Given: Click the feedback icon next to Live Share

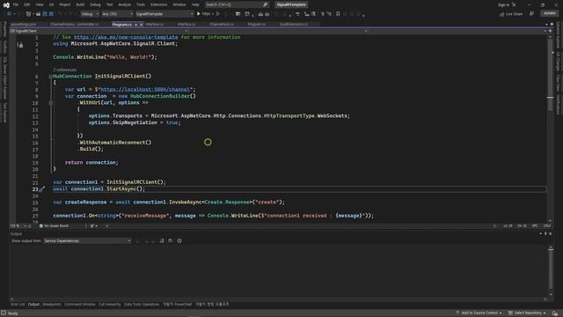Looking at the screenshot, I should click(531, 14).
